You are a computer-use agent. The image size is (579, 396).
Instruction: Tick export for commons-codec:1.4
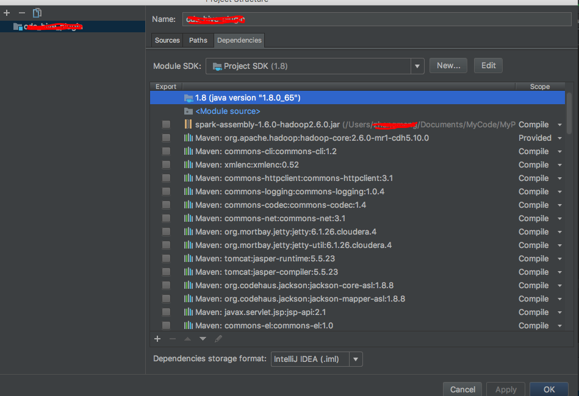click(x=166, y=205)
